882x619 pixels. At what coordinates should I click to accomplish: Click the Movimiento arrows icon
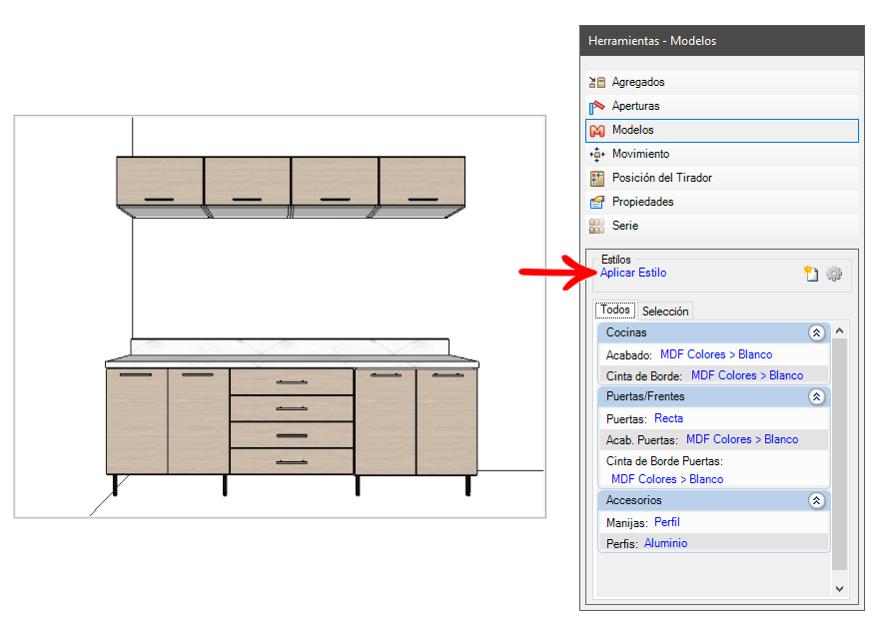tap(596, 154)
